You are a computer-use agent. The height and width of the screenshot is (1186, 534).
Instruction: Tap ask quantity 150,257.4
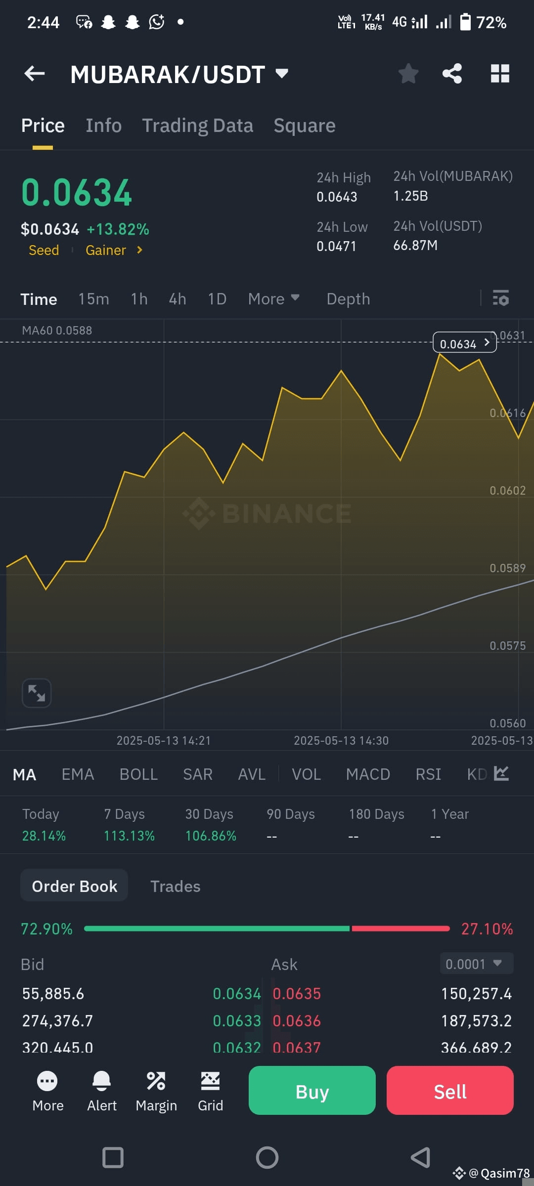476,994
